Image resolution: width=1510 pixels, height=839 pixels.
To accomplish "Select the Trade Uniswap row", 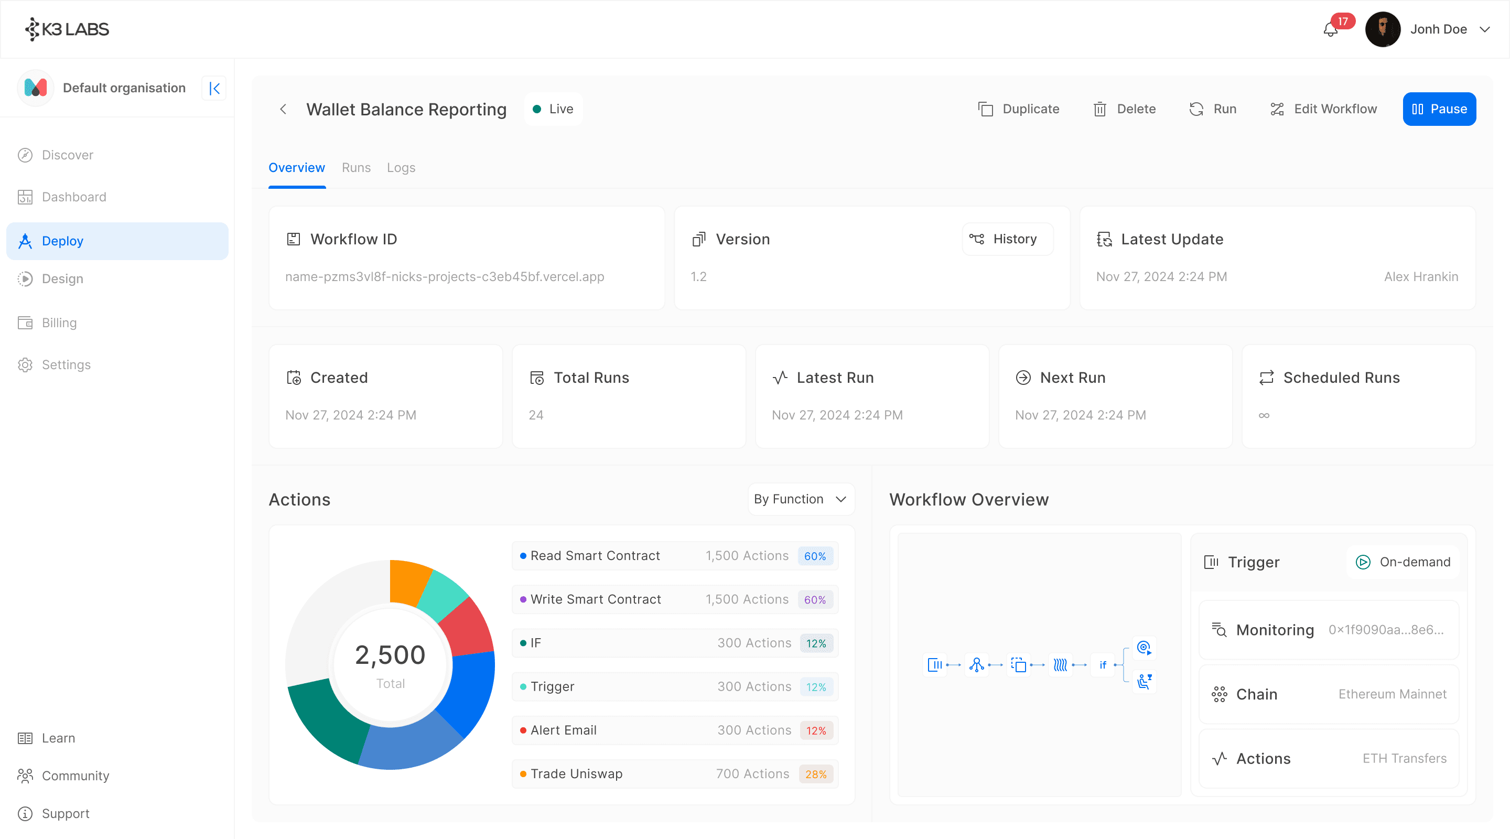I will [675, 774].
